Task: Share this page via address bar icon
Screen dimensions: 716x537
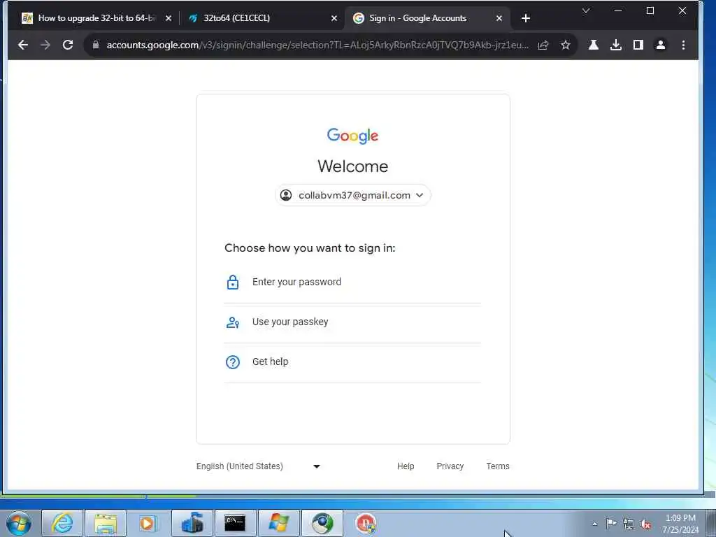Action: point(543,45)
